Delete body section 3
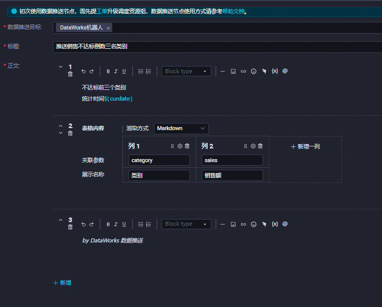382x307 pixels. tap(70, 227)
